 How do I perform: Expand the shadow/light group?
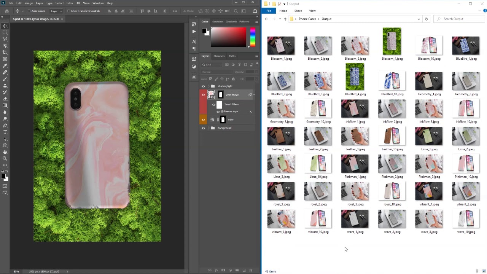point(208,86)
